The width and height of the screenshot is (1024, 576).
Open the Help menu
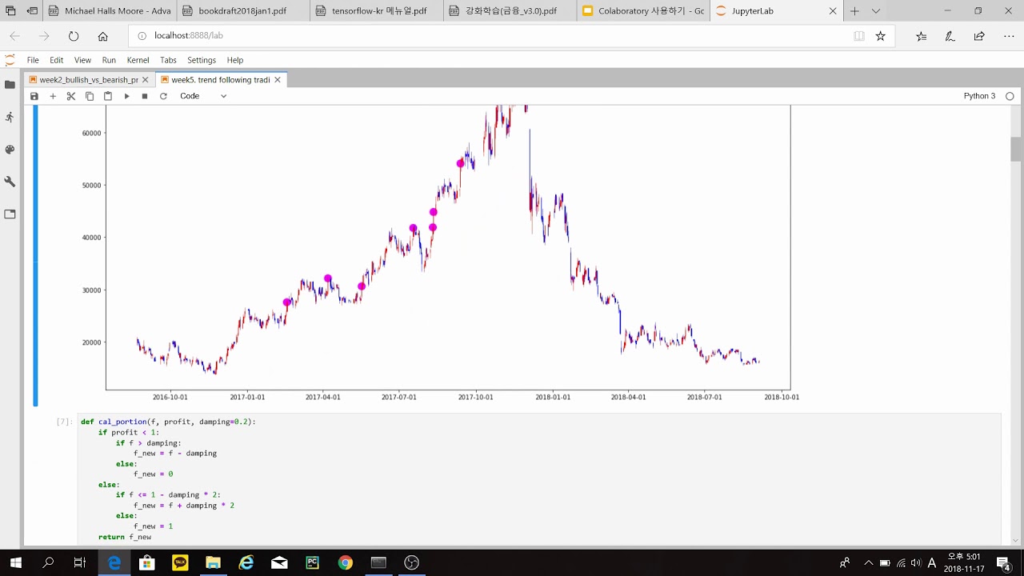tap(234, 60)
